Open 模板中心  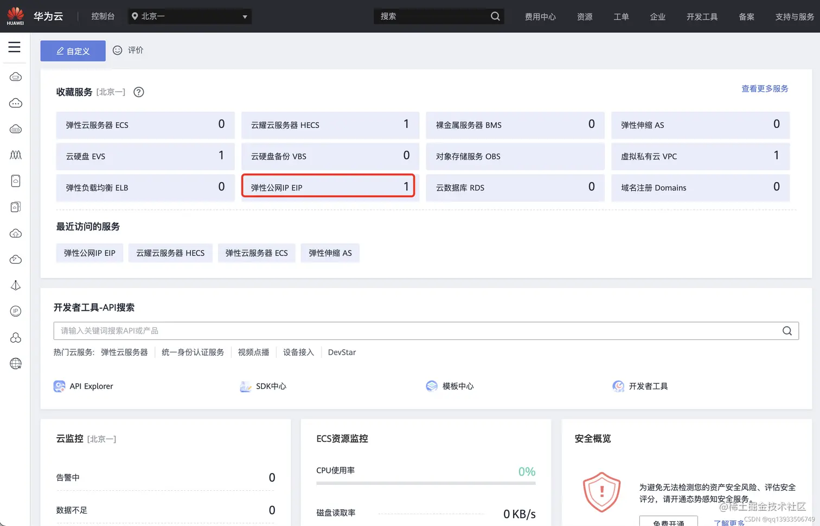click(450, 386)
